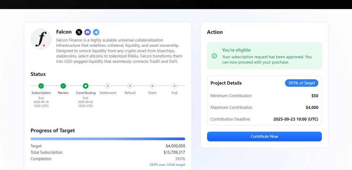Click the Contributing step indicator

(85, 86)
